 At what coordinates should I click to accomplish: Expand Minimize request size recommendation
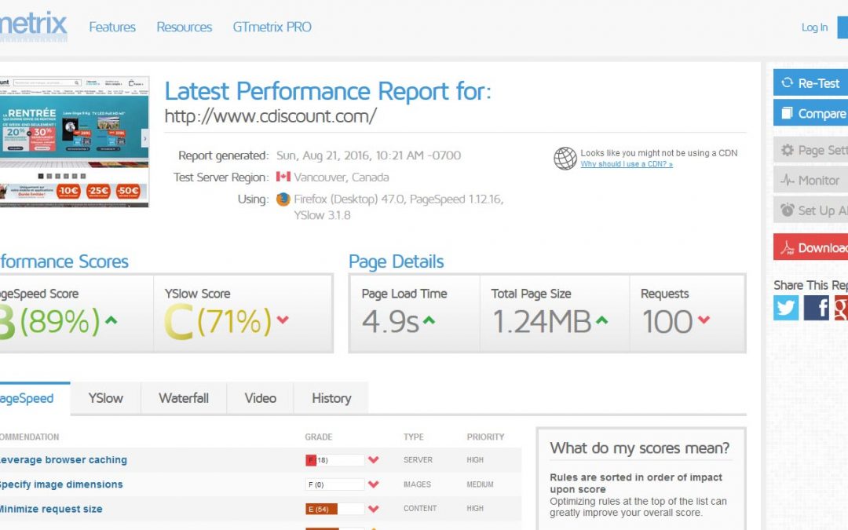click(x=51, y=509)
